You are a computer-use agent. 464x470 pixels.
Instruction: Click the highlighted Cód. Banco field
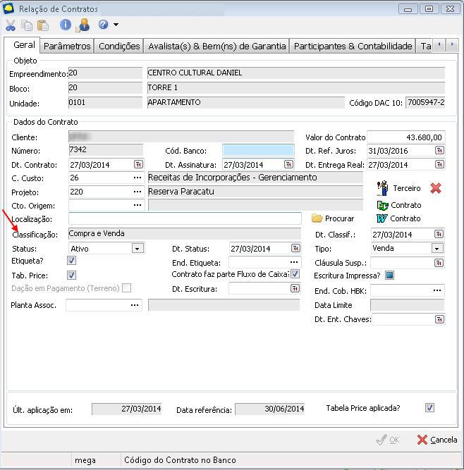pos(258,150)
